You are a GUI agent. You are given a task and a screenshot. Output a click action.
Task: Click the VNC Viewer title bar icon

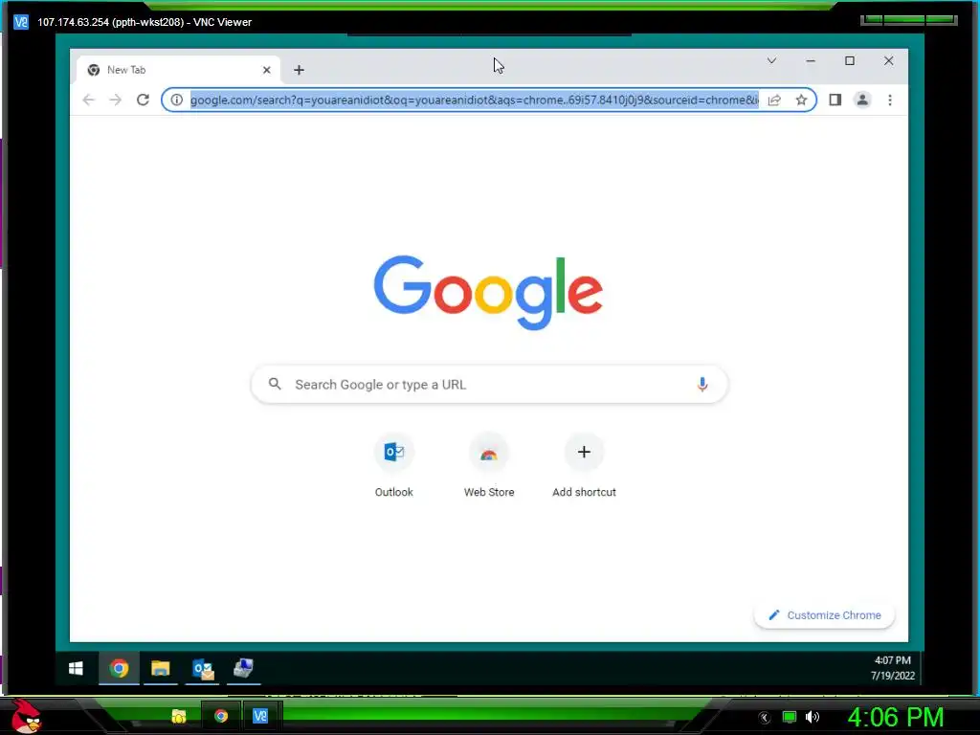21,22
